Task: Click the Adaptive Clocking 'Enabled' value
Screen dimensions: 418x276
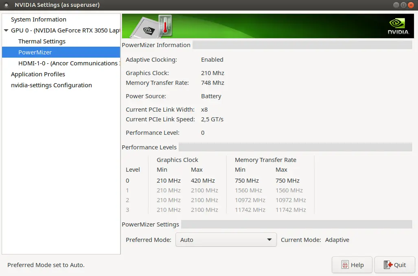Action: (x=212, y=60)
